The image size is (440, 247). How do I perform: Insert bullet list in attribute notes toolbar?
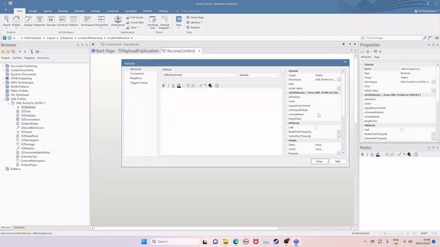[188, 86]
